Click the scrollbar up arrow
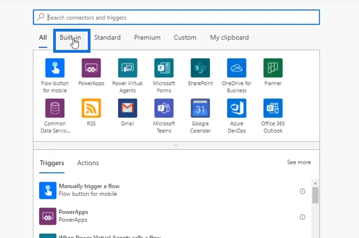Viewport: 359px width, 238px height. pyautogui.click(x=315, y=184)
